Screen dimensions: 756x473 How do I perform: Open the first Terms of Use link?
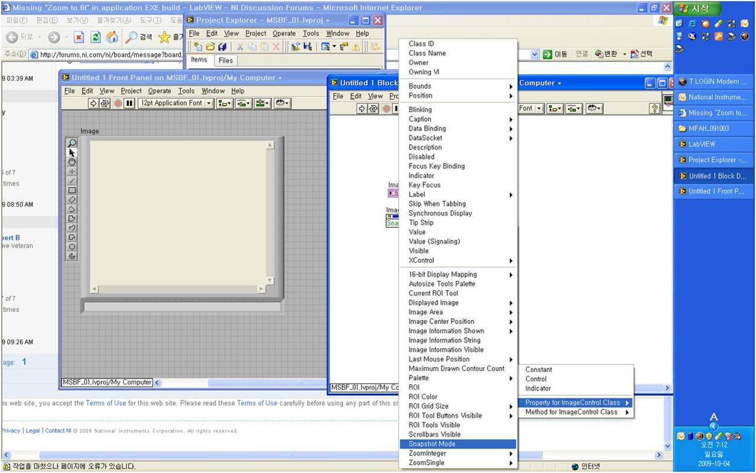[106, 403]
